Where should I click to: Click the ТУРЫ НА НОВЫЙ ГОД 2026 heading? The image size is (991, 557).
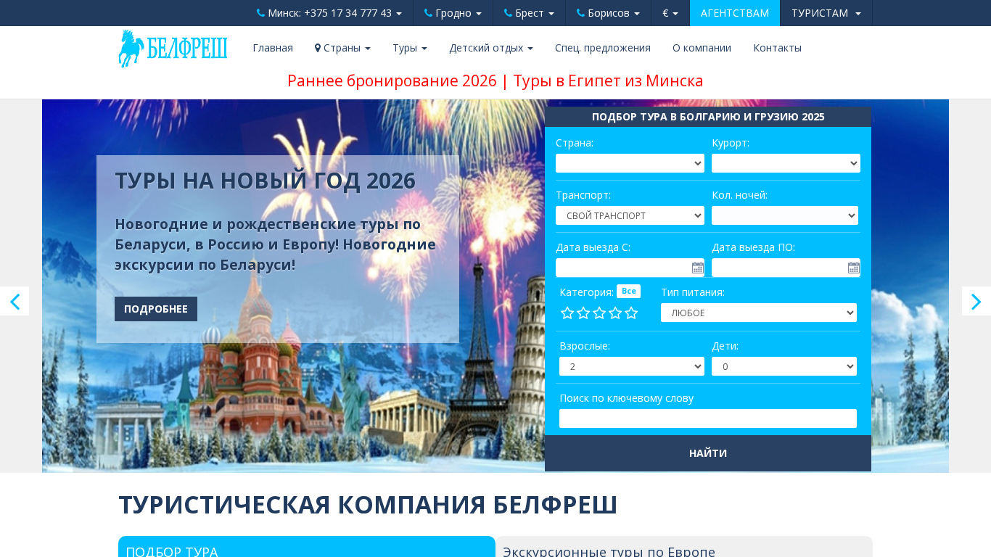coord(265,181)
